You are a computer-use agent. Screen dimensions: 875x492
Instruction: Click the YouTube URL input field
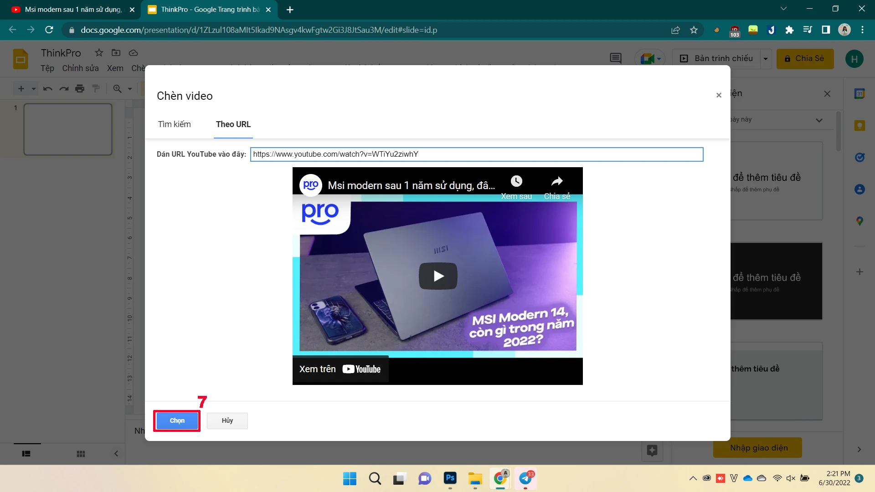[477, 154]
